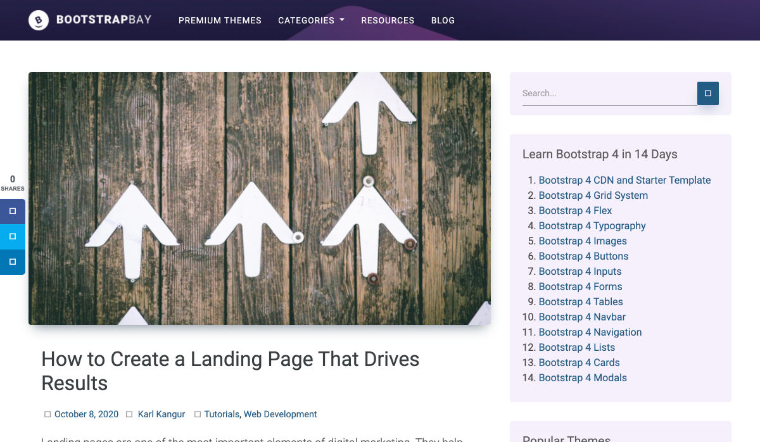Click the article title about landing pages
760x442 pixels.
pyautogui.click(x=231, y=371)
